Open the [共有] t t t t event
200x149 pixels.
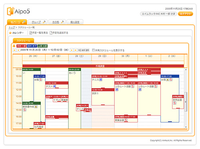[x=126, y=73]
